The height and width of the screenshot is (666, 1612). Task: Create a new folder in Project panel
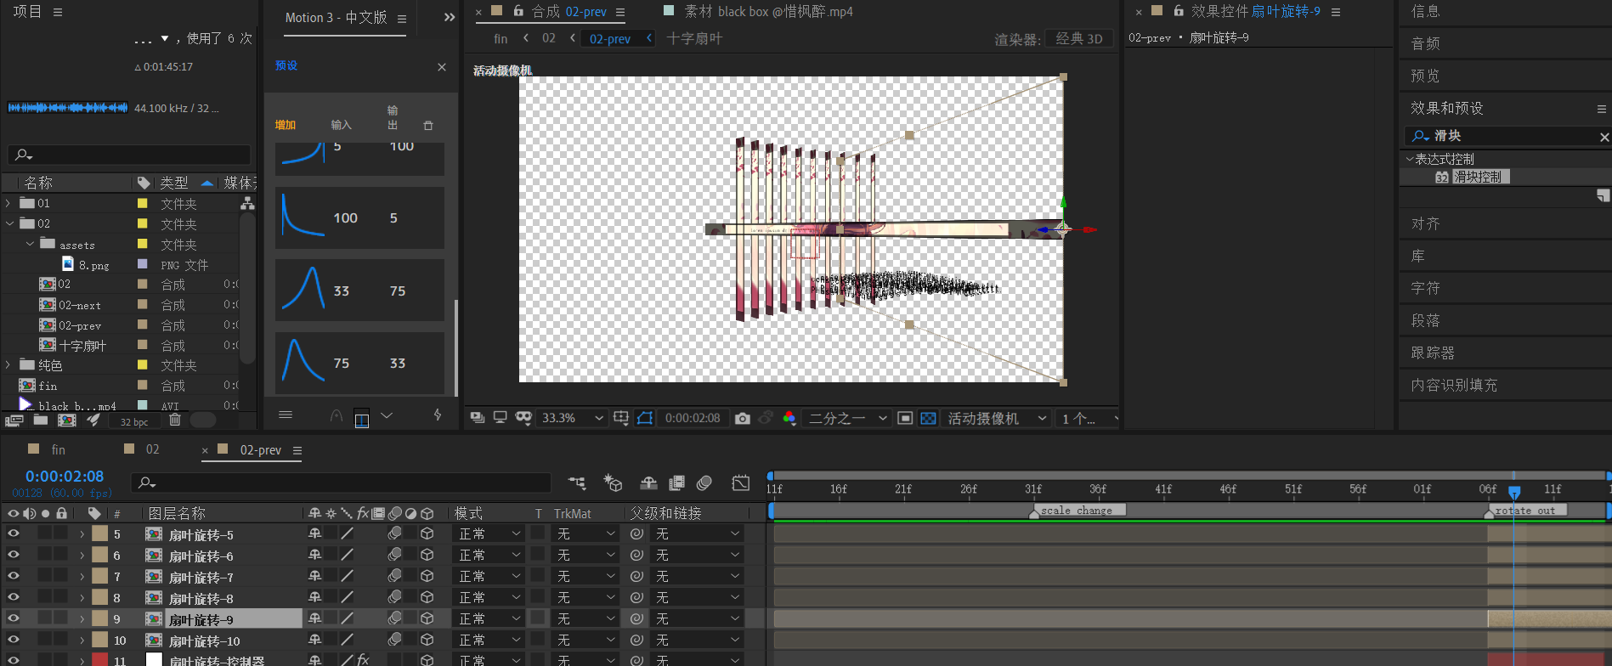41,420
